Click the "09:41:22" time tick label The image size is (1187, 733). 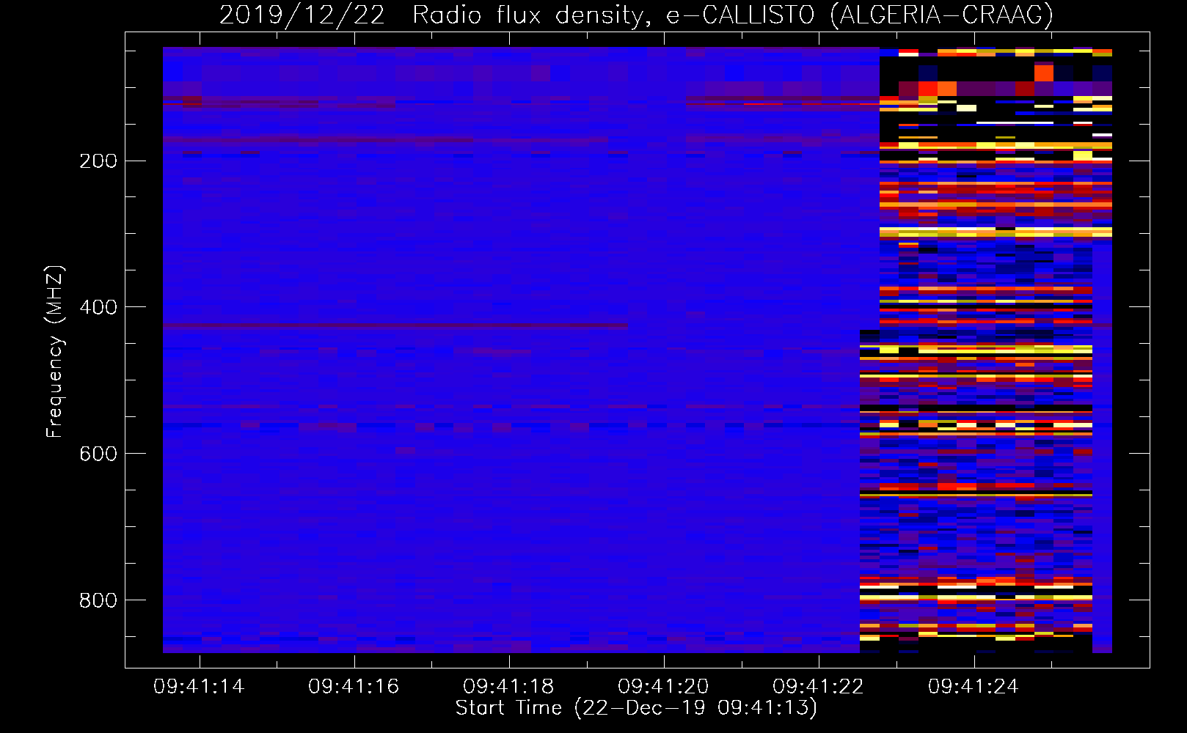pyautogui.click(x=819, y=687)
